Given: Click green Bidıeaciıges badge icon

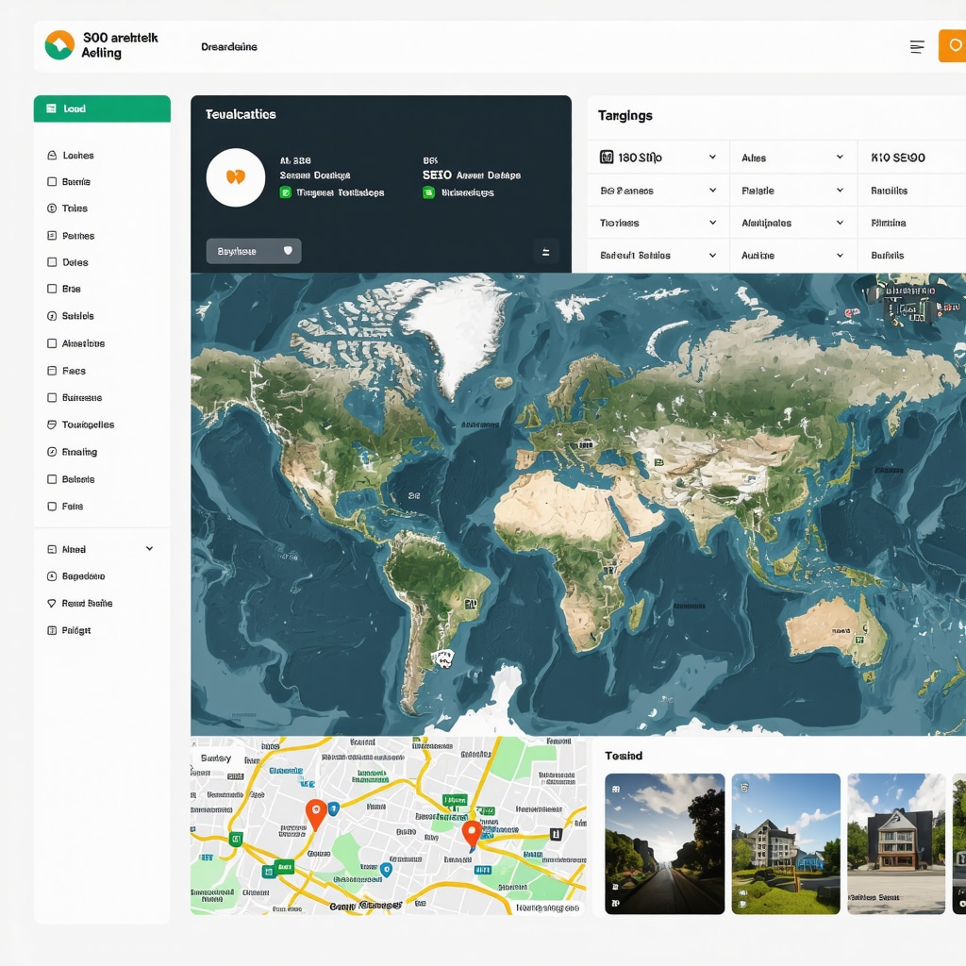Looking at the screenshot, I should pyautogui.click(x=429, y=192).
